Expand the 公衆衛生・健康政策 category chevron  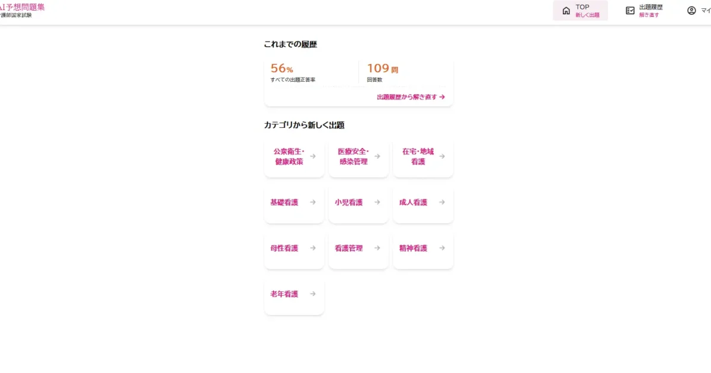312,156
